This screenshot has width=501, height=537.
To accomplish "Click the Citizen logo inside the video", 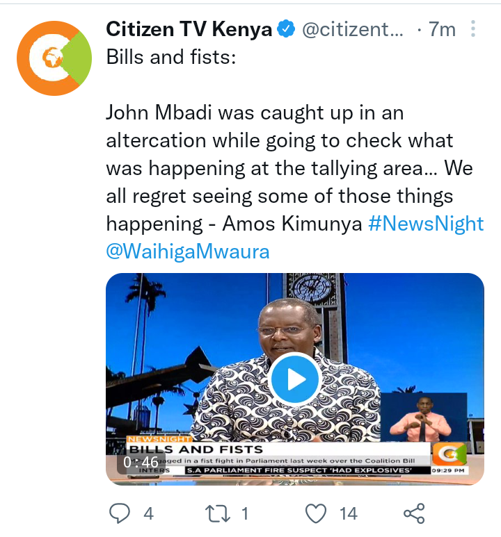I will 450,454.
